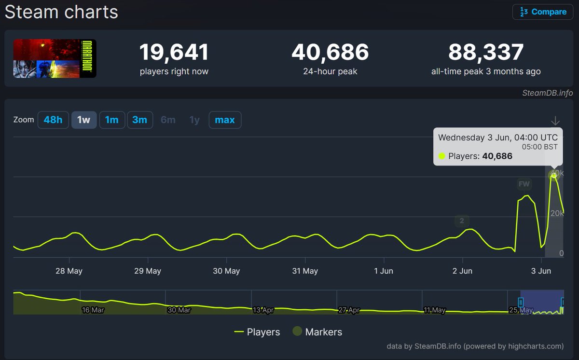The width and height of the screenshot is (579, 360).
Task: Switch zoom to 1m
Action: [112, 120]
